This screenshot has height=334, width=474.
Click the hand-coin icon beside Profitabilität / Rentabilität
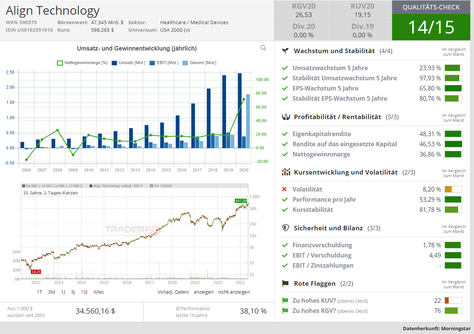click(286, 117)
